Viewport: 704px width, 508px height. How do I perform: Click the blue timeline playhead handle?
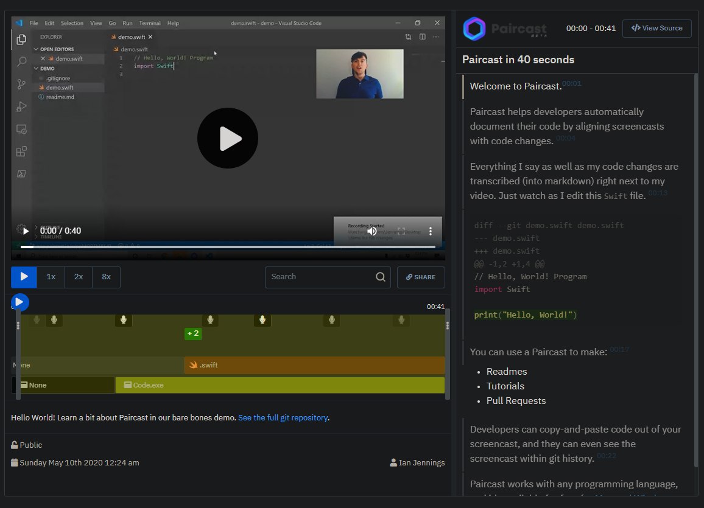point(19,302)
